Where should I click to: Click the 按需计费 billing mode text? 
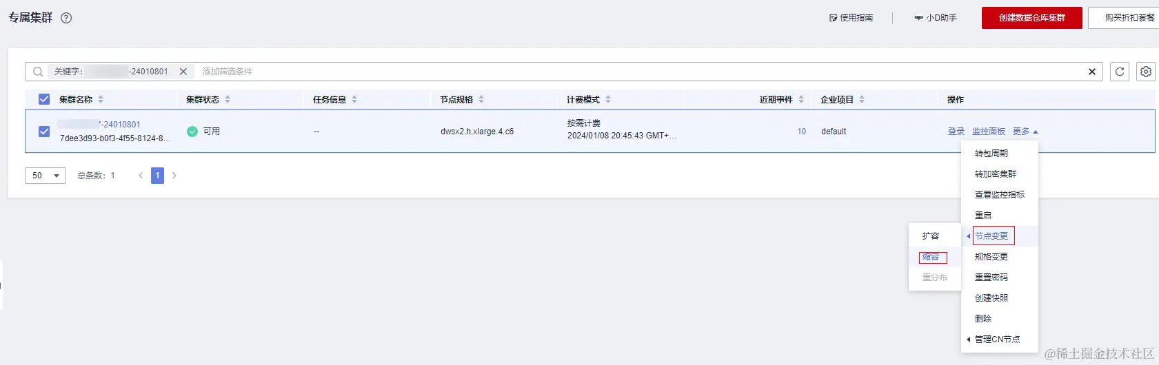[x=584, y=123]
